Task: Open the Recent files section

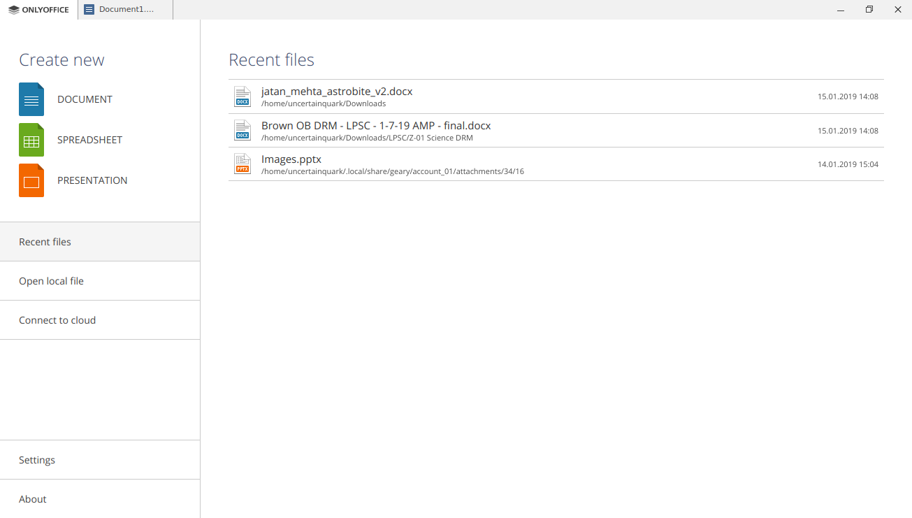Action: pos(45,241)
